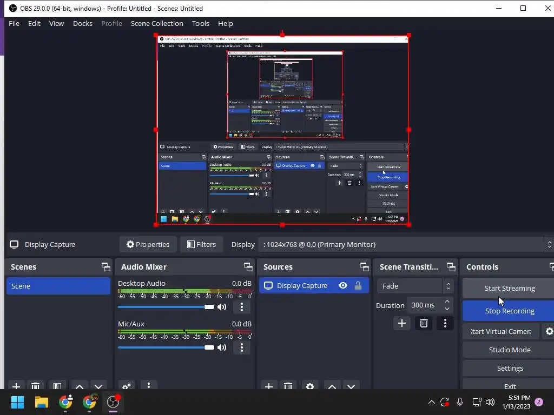Viewport: 554px width, 415px height.
Task: Open source properties gear in Sources toolbar
Action: pyautogui.click(x=310, y=386)
